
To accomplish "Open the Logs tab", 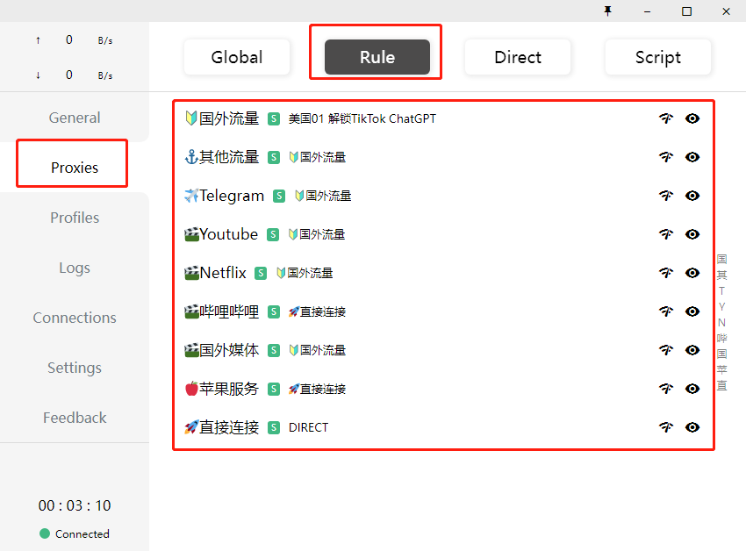I will [75, 268].
